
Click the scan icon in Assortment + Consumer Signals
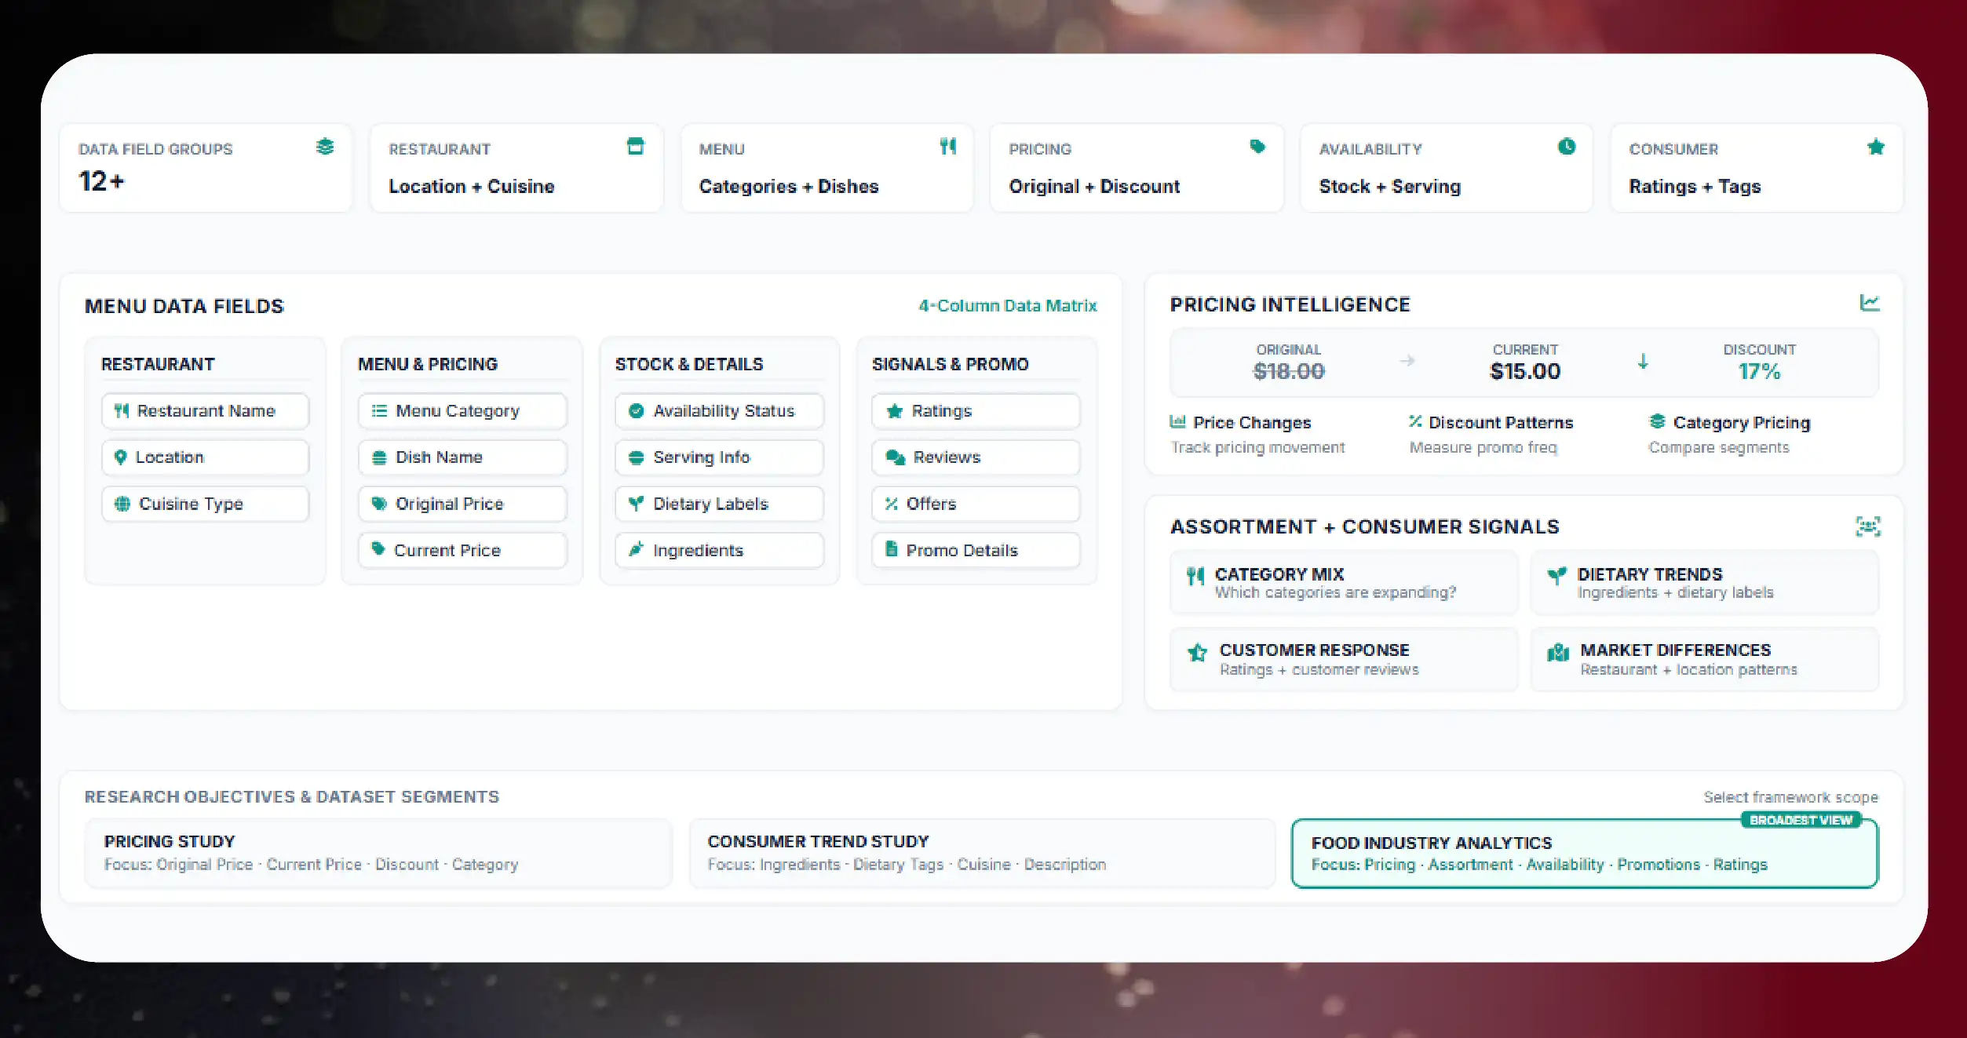(1868, 526)
